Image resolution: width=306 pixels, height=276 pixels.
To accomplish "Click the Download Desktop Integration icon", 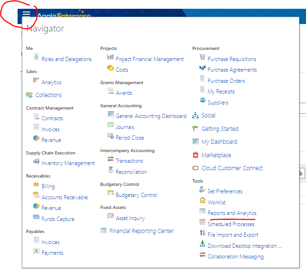I will click(202, 244).
